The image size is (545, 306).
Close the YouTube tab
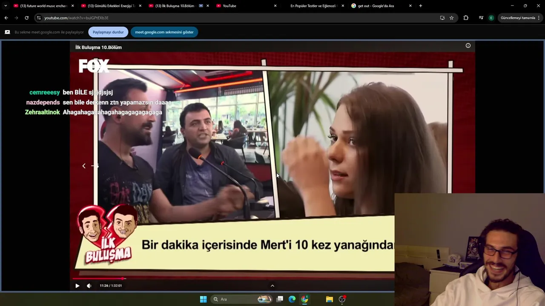coord(275,6)
